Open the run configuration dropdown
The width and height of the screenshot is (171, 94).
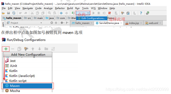click(83, 13)
